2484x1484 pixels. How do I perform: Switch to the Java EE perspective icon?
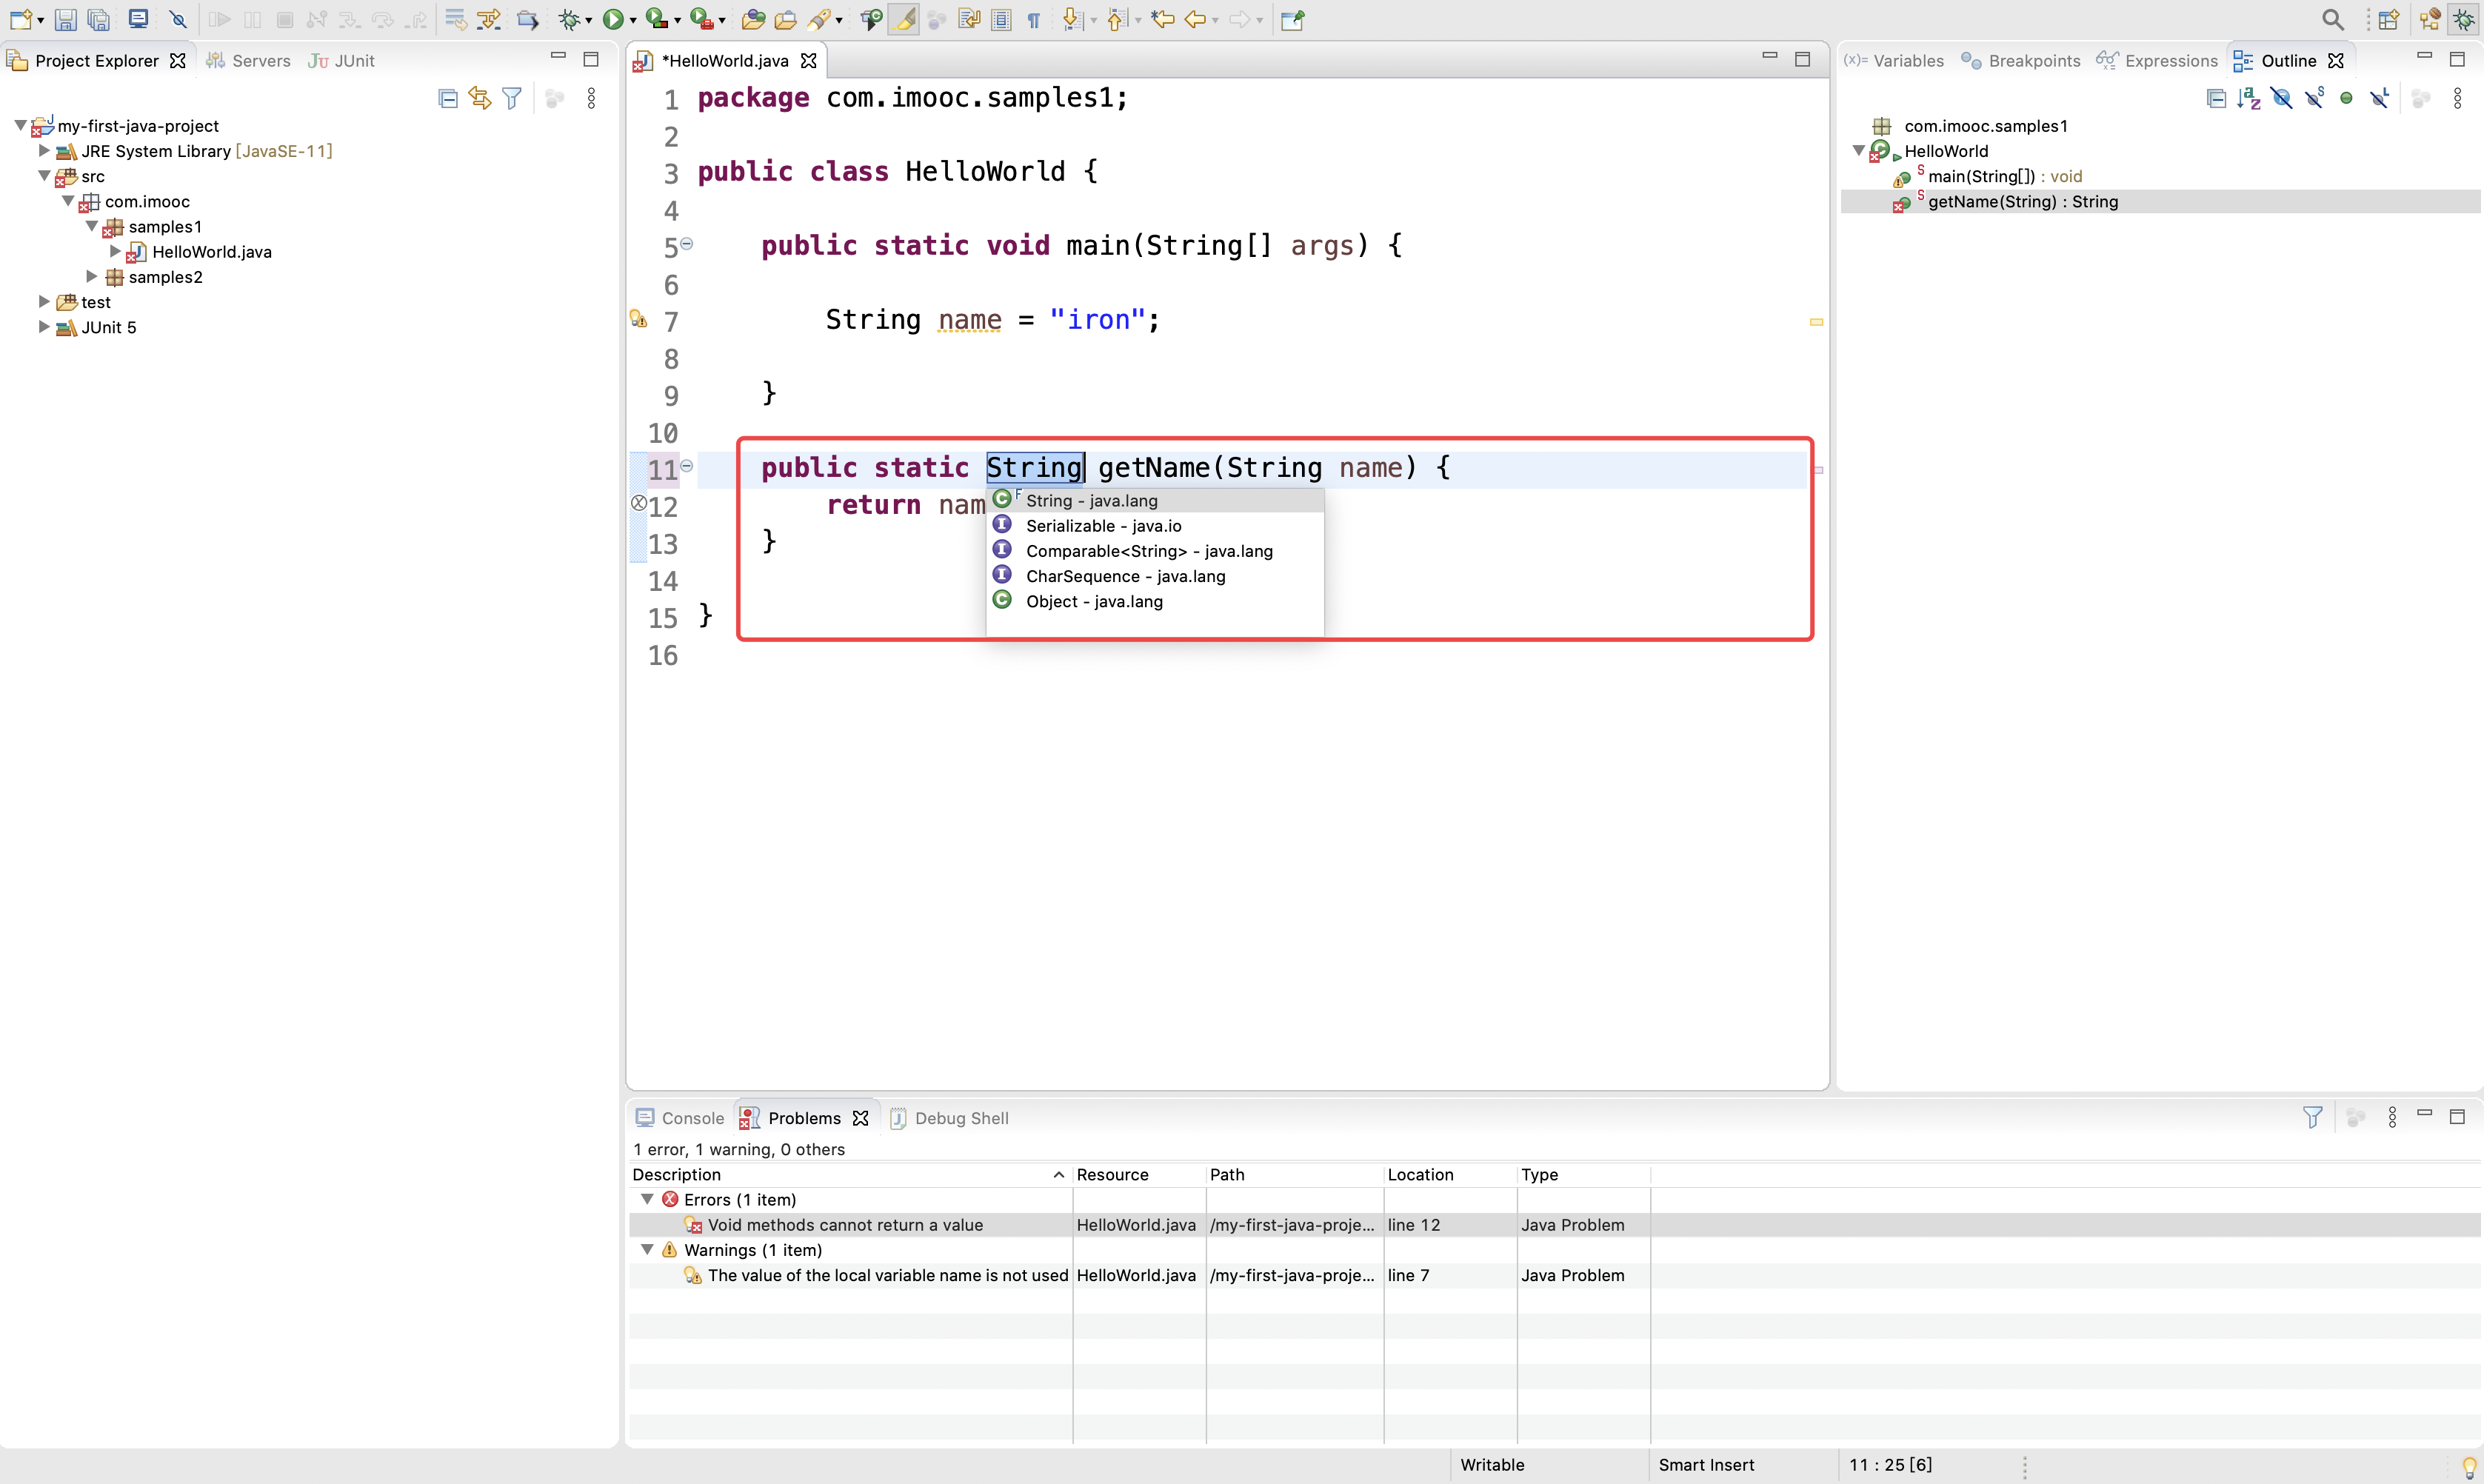coord(2430,19)
